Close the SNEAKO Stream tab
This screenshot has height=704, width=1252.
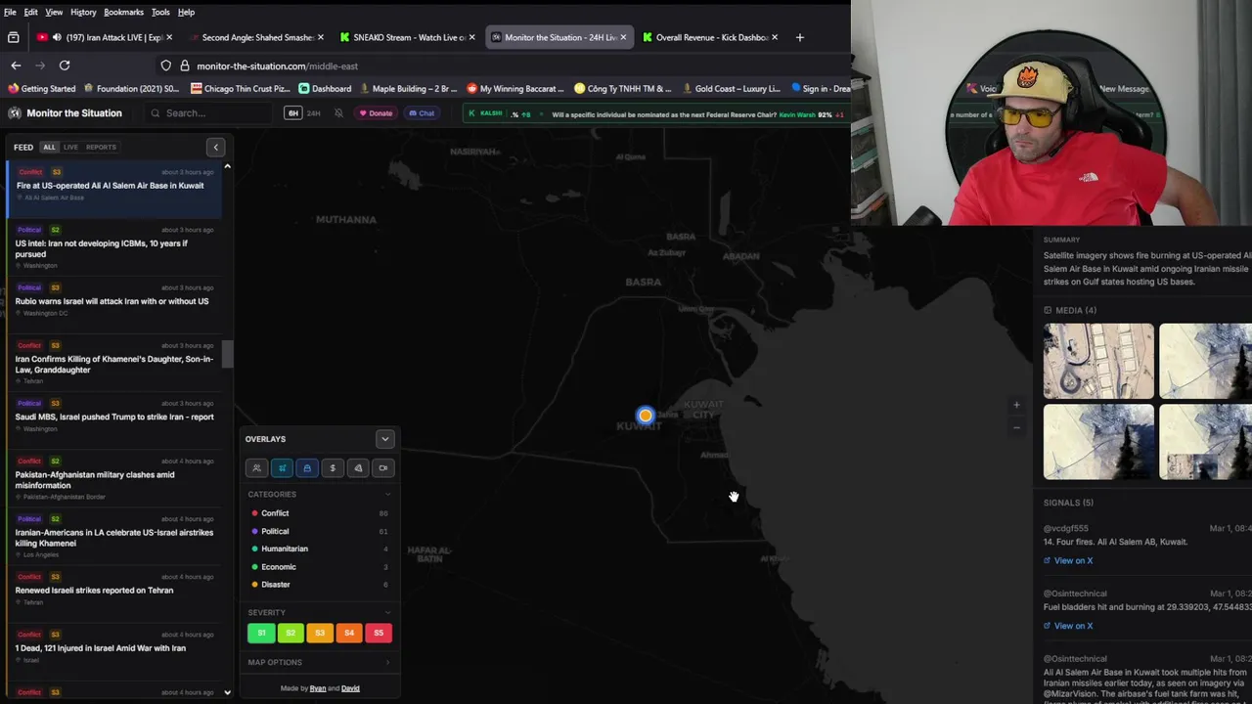(x=472, y=37)
